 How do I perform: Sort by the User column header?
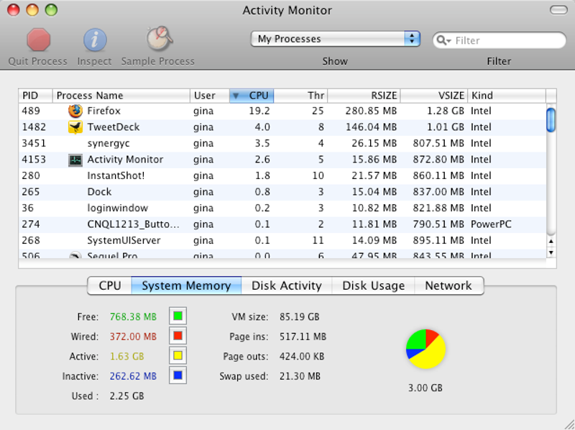210,96
